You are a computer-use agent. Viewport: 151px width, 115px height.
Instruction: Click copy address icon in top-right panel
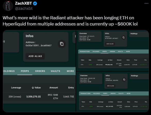tap(124, 38)
